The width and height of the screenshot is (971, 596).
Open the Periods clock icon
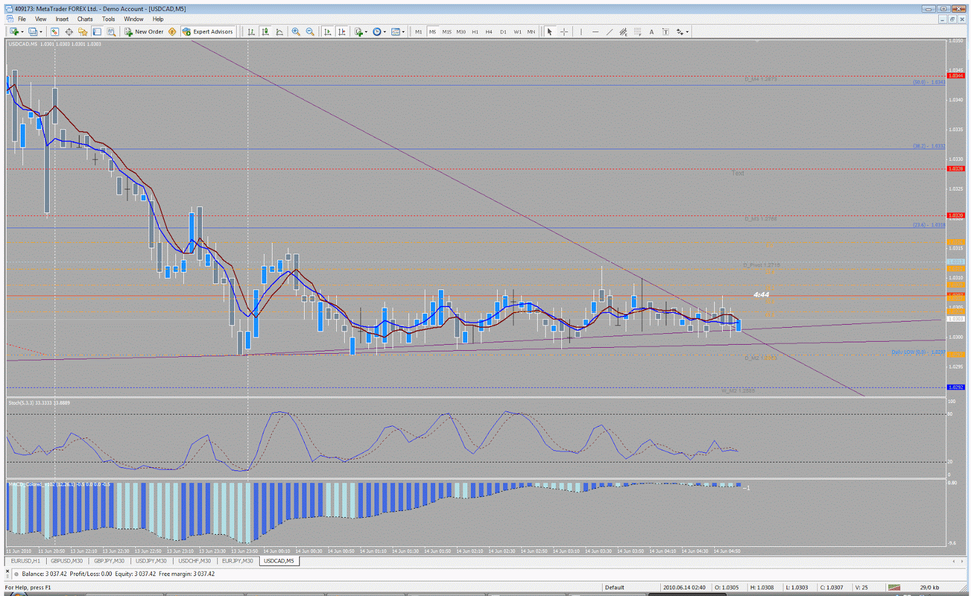coord(377,32)
